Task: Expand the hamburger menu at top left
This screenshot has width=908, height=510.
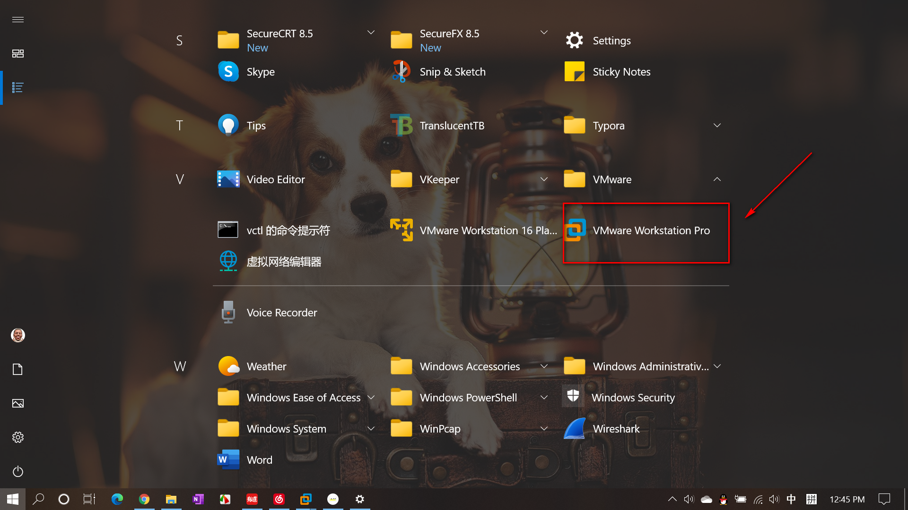Action: (18, 19)
